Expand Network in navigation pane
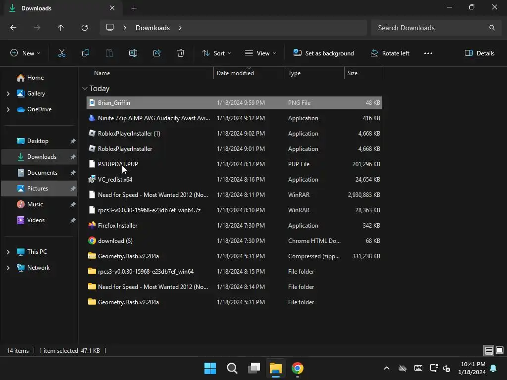The image size is (507, 380). tap(8, 268)
